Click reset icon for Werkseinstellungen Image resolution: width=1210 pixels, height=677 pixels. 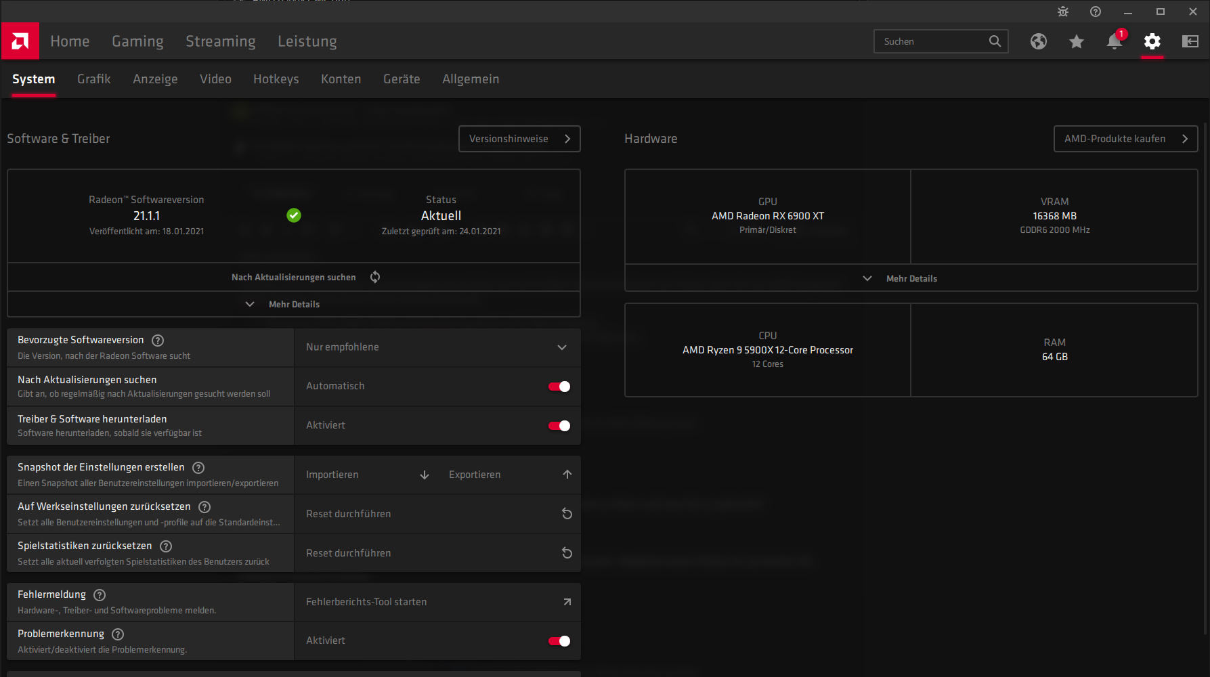pyautogui.click(x=567, y=514)
